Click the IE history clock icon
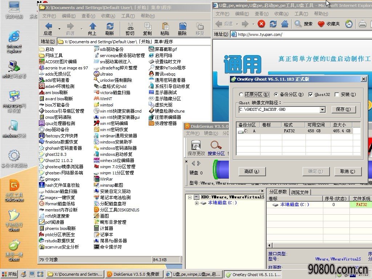Viewport: 372px width, 279px height. [349, 24]
